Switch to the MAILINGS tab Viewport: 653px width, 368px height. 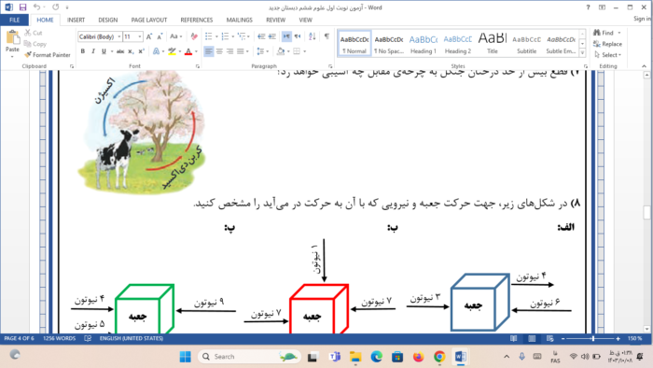tap(239, 20)
